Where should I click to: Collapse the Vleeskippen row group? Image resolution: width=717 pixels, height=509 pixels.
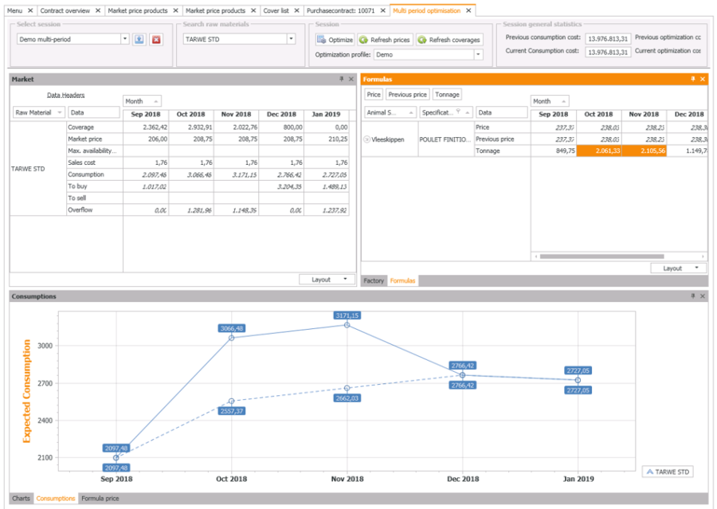click(366, 139)
